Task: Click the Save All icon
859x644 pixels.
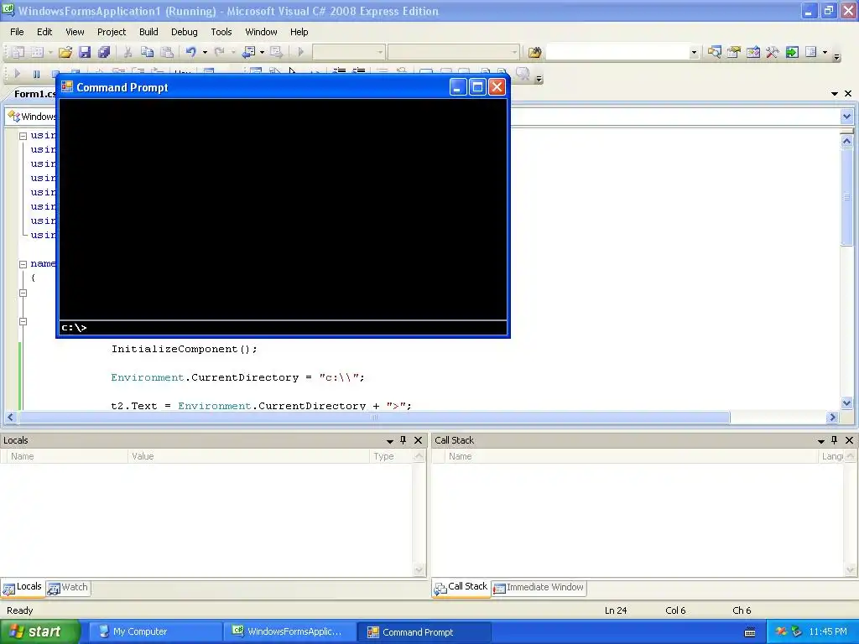Action: (103, 52)
